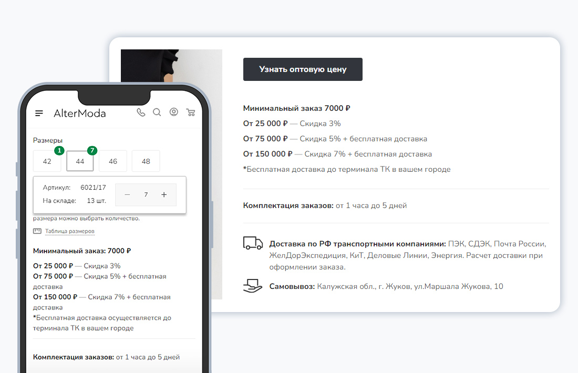This screenshot has width=578, height=373.
Task: Open the Таблица размеров link
Action: pyautogui.click(x=69, y=231)
